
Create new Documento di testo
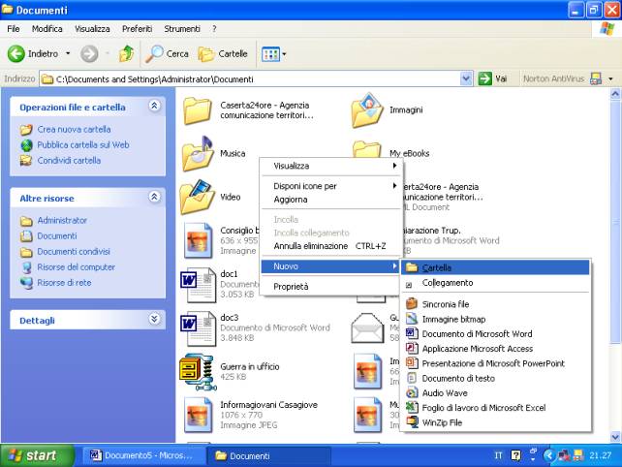click(495, 379)
